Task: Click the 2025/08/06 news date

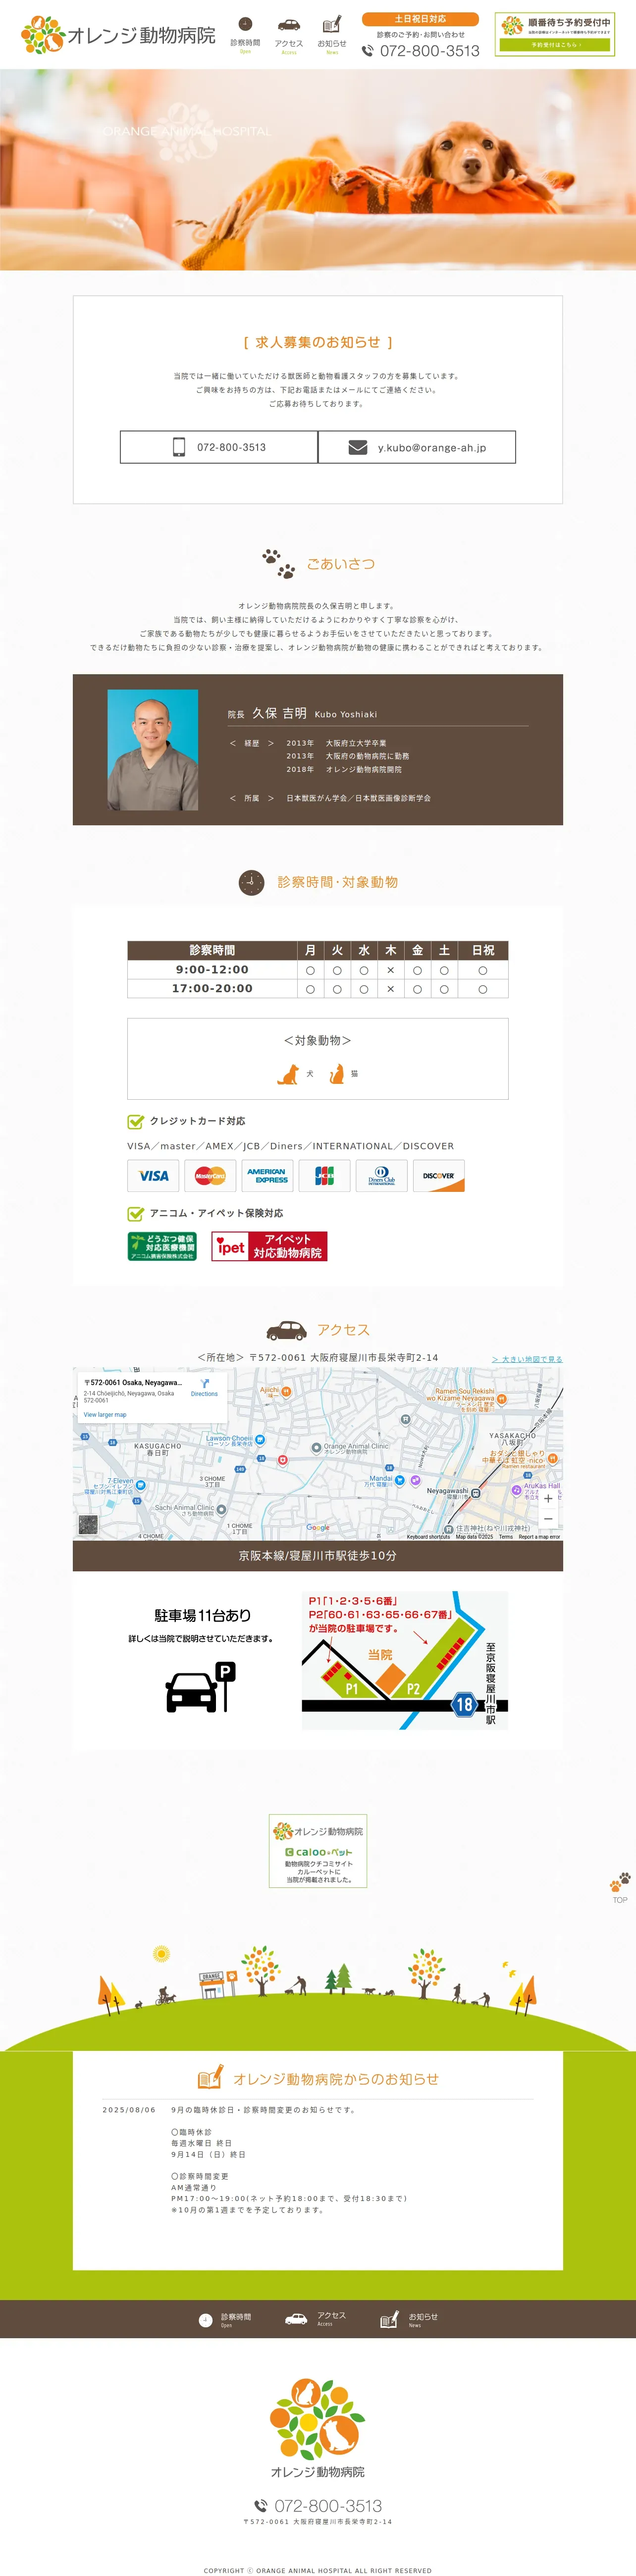Action: (x=129, y=2110)
